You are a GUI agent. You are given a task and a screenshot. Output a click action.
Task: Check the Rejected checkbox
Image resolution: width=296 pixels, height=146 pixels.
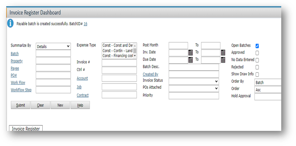(257, 67)
